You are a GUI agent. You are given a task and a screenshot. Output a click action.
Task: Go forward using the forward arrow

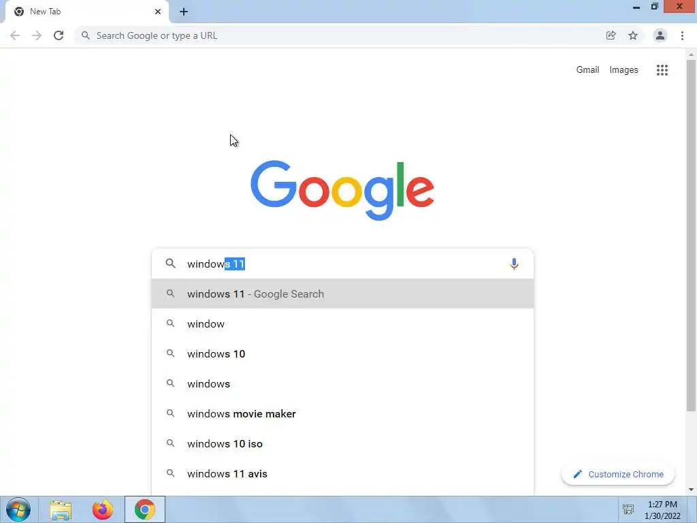(x=37, y=35)
